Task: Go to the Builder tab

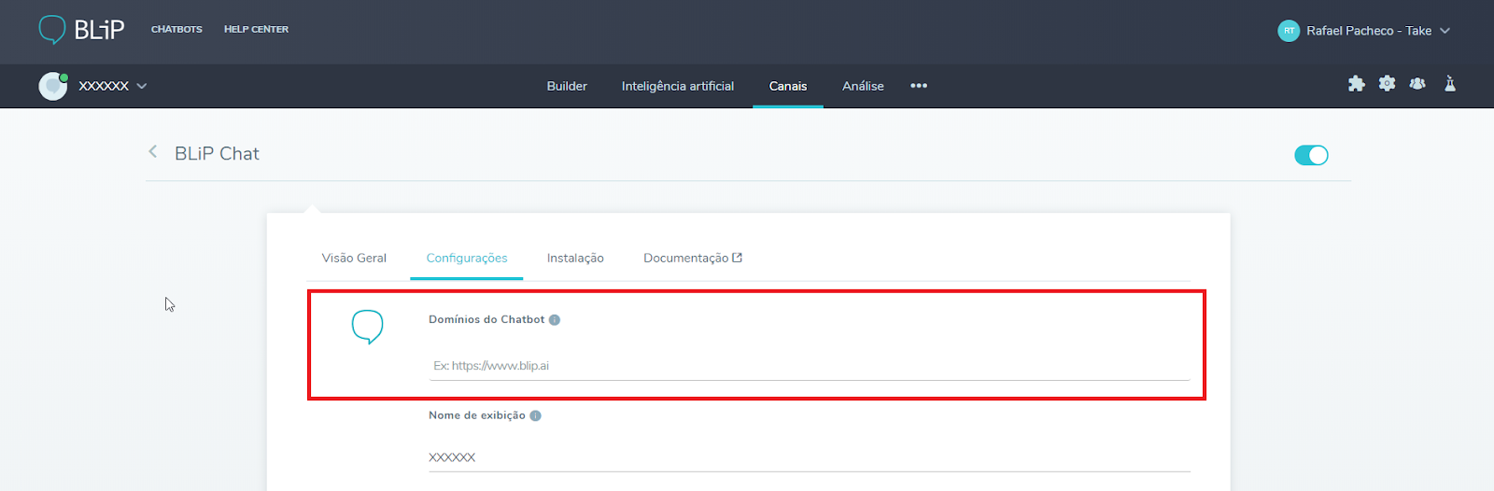Action: 567,86
